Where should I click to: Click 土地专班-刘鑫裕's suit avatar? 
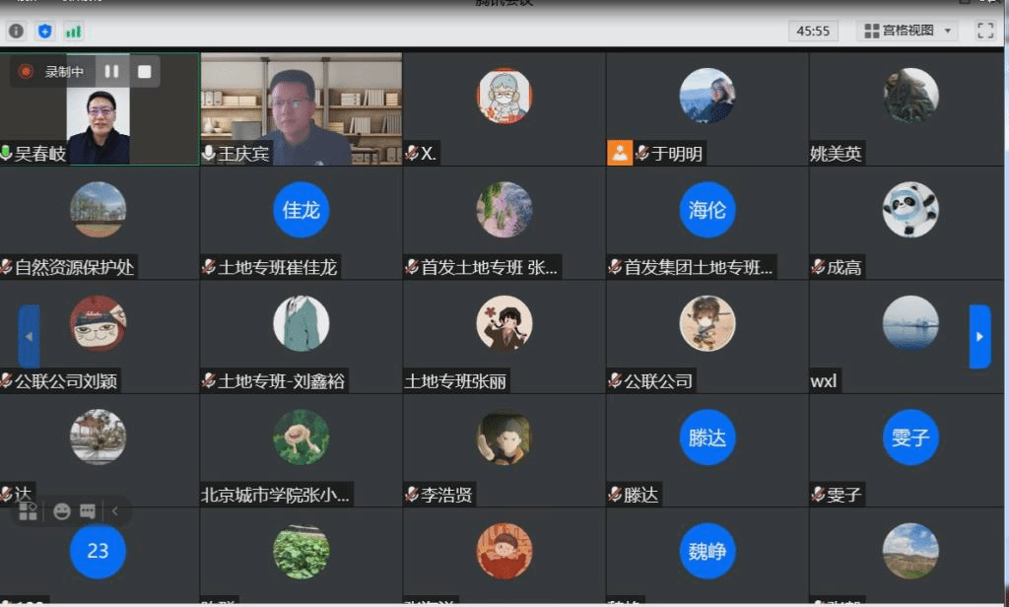(x=302, y=324)
